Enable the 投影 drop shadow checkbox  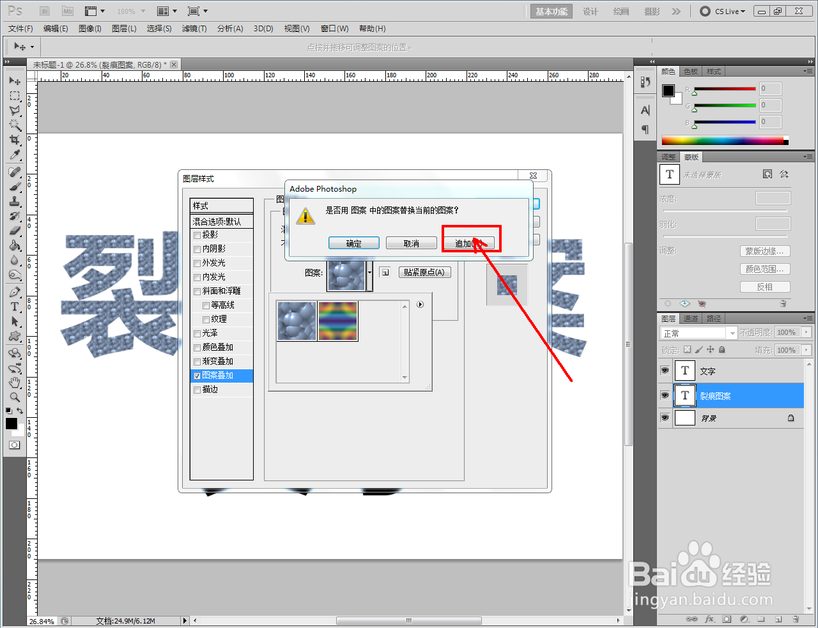point(197,234)
